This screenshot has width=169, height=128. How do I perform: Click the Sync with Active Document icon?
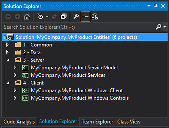click(54, 17)
